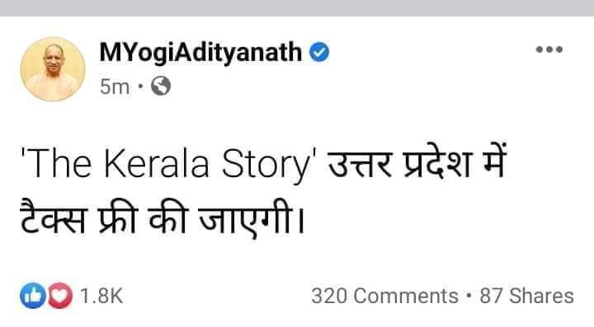Click the blue verified badge
Screen dimensions: 594x327
click(x=319, y=52)
